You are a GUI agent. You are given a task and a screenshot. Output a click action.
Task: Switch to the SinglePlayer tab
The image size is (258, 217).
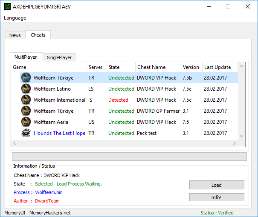[59, 57]
